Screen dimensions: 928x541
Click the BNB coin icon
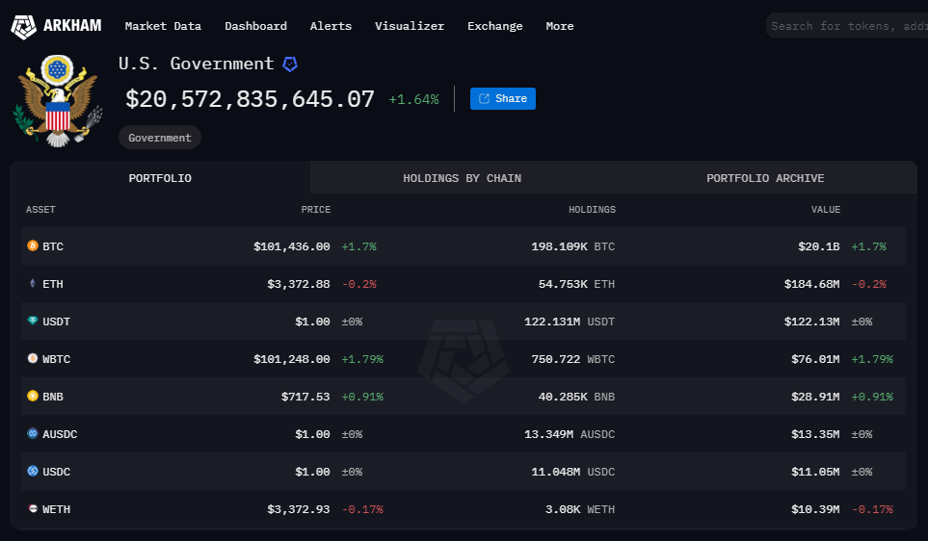coord(32,396)
